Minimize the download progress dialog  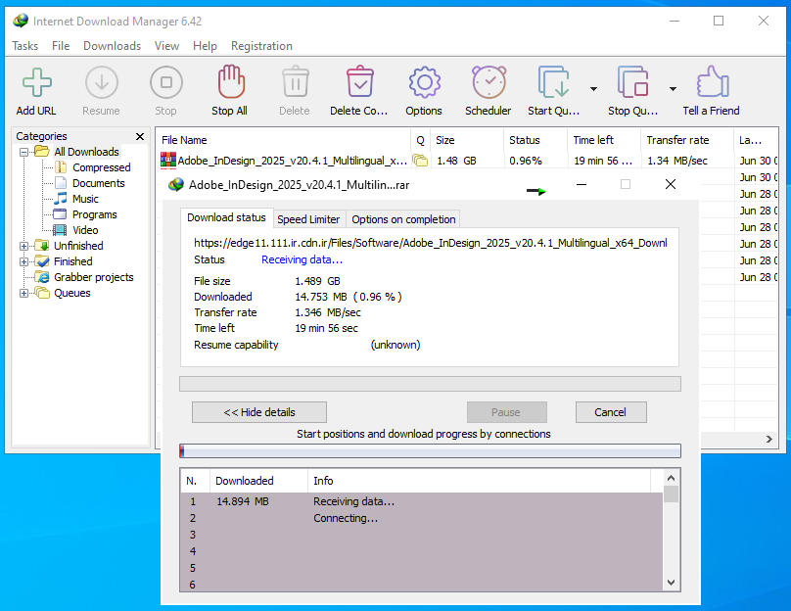[x=582, y=185]
